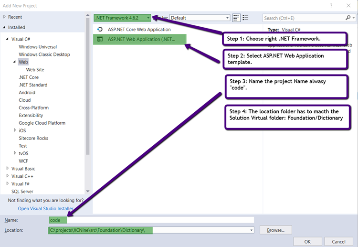Click the scroll-up arrow of category tree
Image resolution: width=358 pixels, height=247 pixels.
pyautogui.click(x=88, y=15)
